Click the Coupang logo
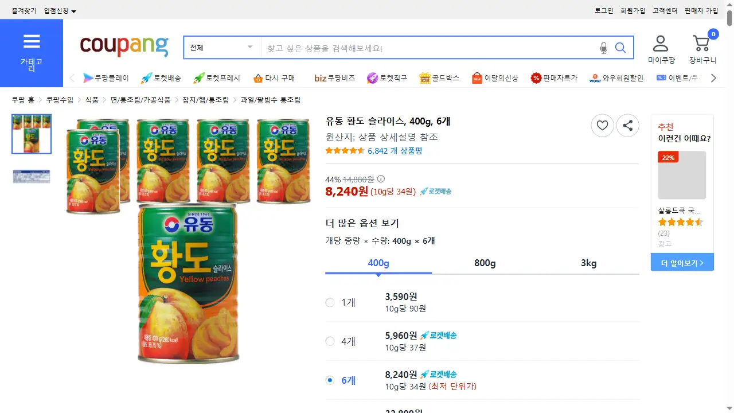Screen dimensions: 734x413 pyautogui.click(x=124, y=46)
